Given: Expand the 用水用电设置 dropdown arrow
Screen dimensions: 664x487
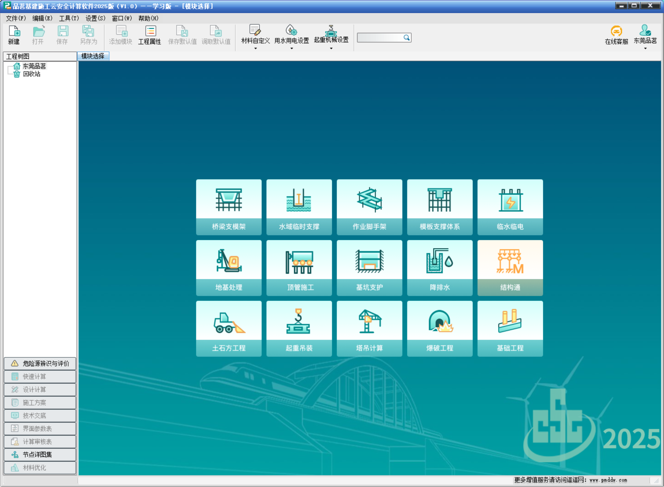Looking at the screenshot, I should (292, 49).
